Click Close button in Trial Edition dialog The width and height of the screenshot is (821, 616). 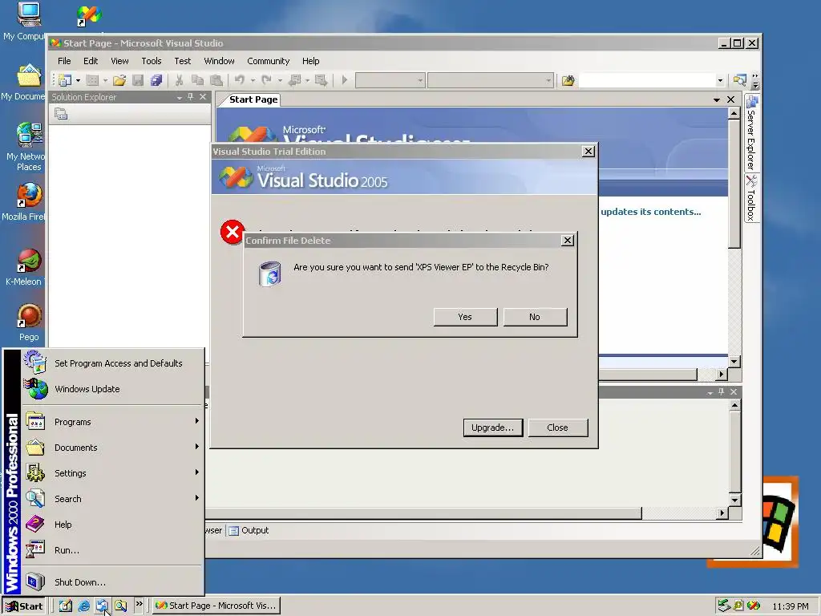click(558, 428)
